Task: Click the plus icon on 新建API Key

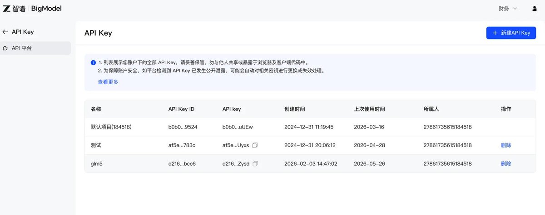Action: pyautogui.click(x=495, y=33)
